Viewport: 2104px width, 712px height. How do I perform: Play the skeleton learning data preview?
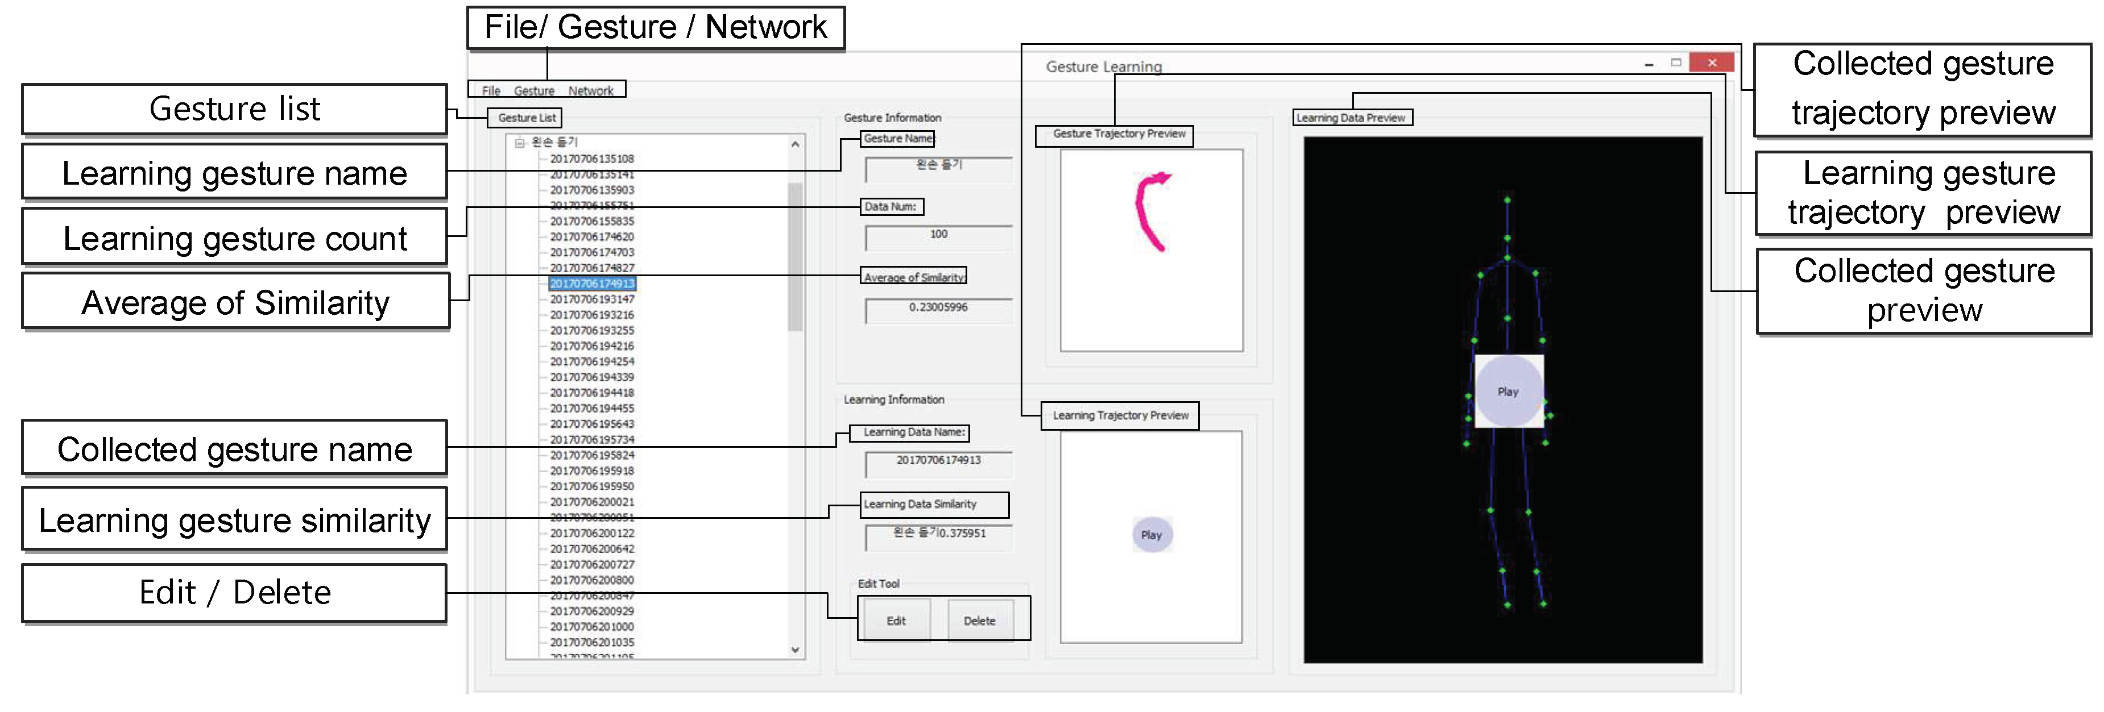click(x=1507, y=391)
